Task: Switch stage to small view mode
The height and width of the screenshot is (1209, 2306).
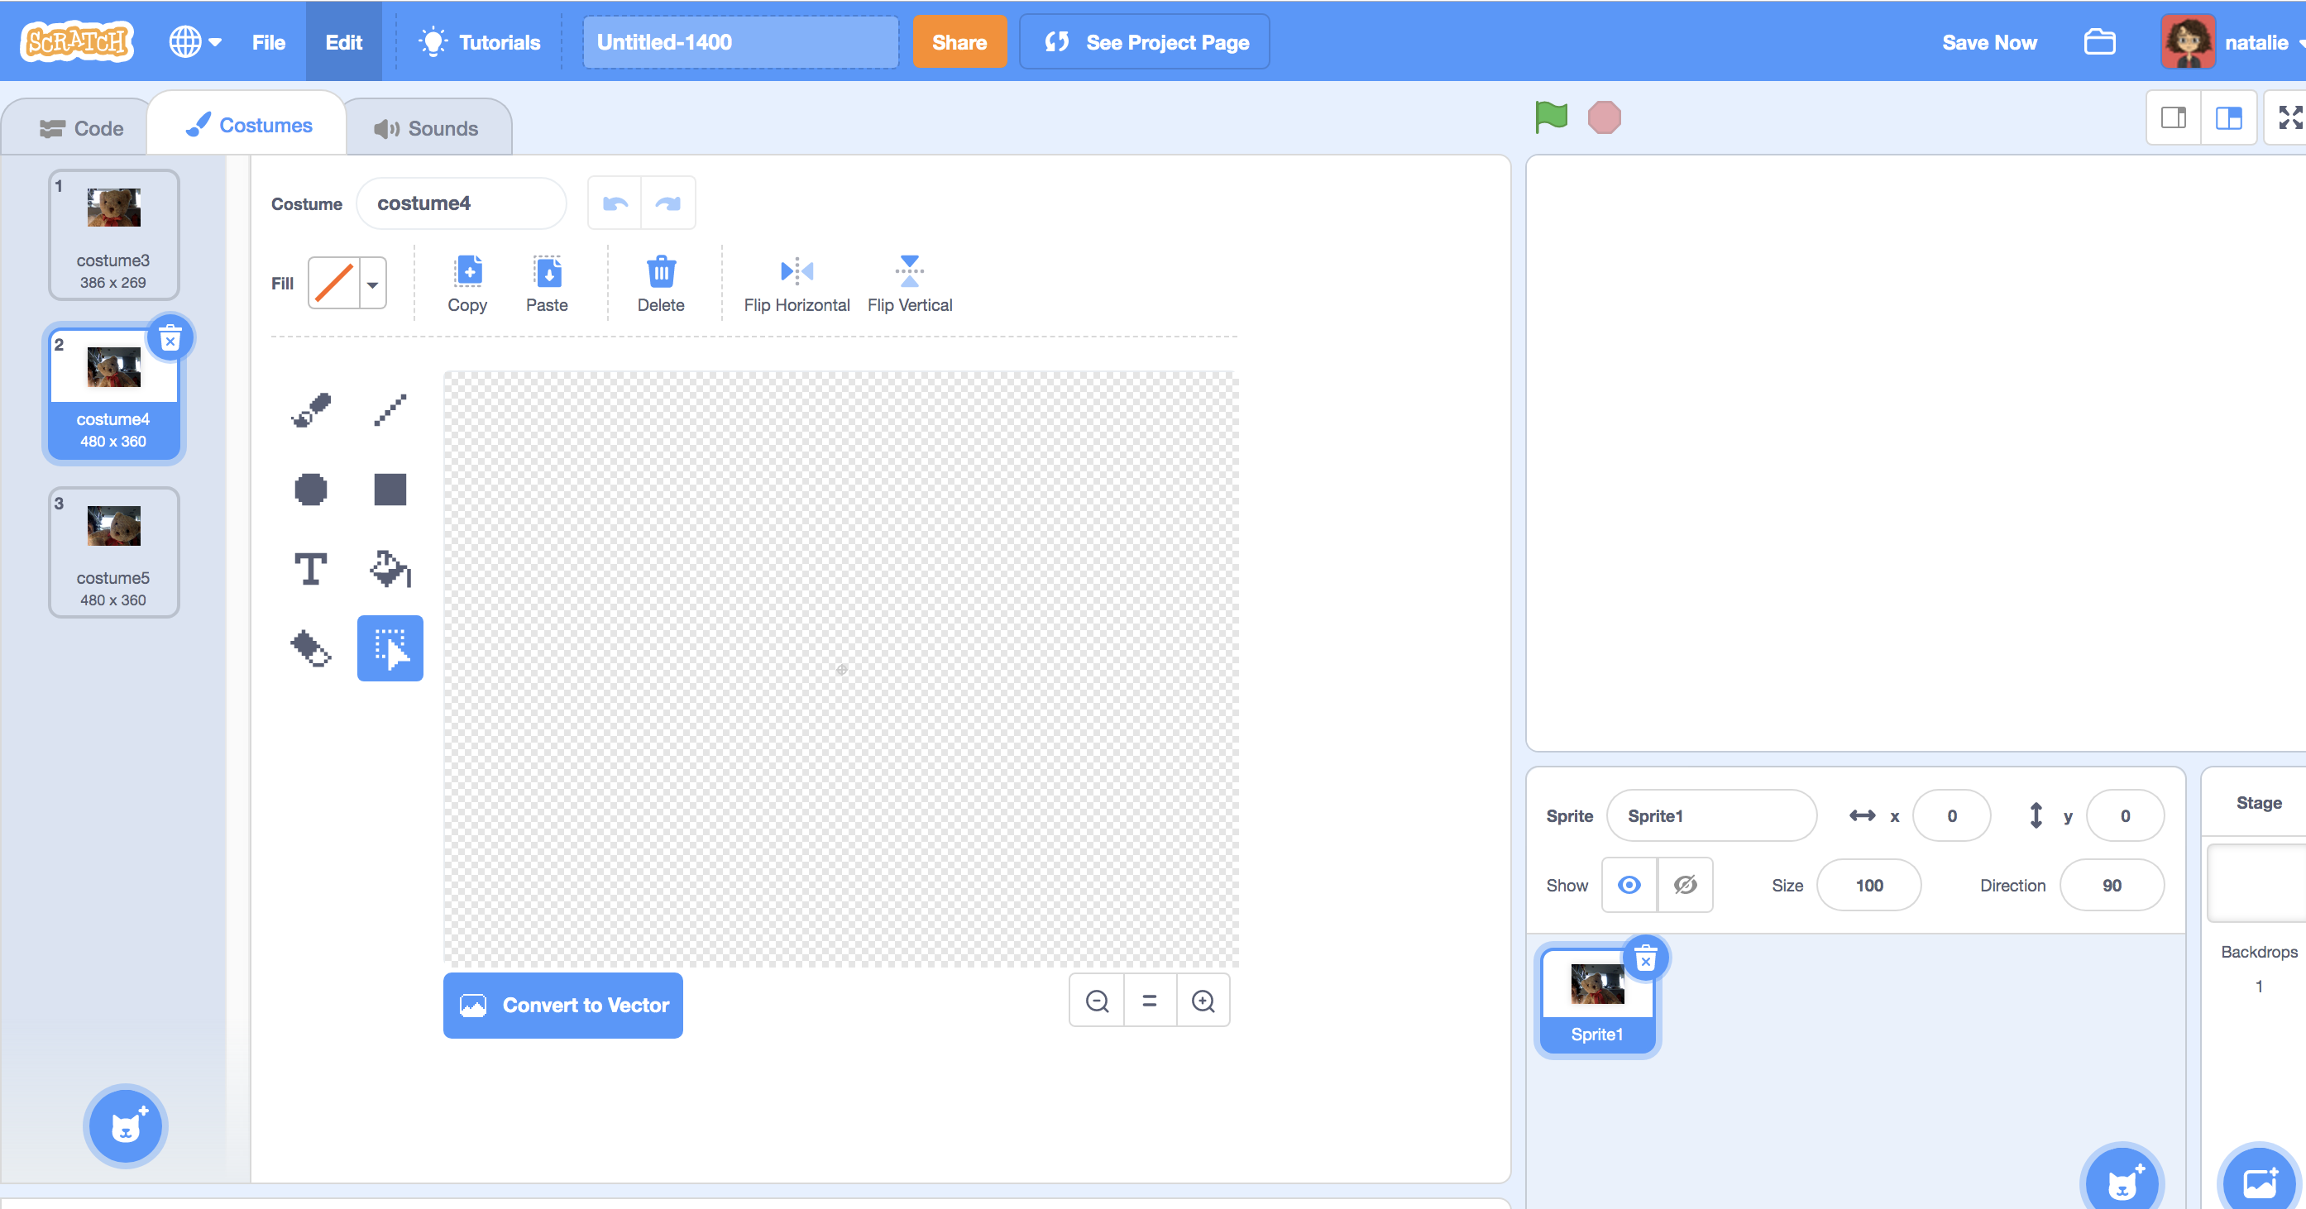Action: (2173, 117)
